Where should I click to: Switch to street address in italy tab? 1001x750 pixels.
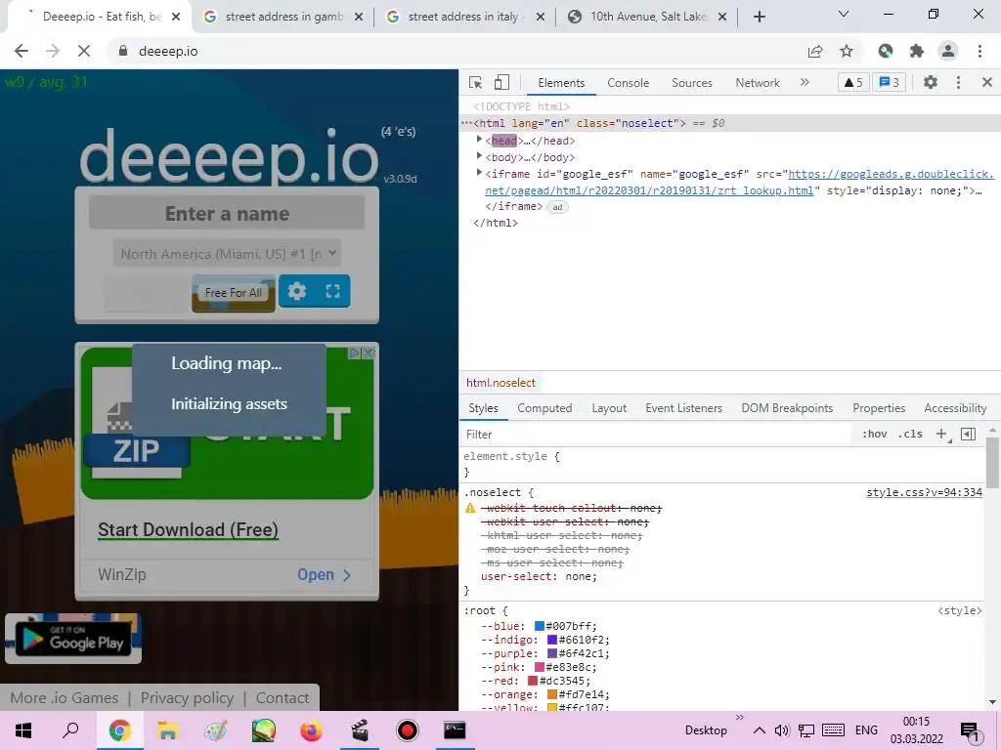pos(462,17)
